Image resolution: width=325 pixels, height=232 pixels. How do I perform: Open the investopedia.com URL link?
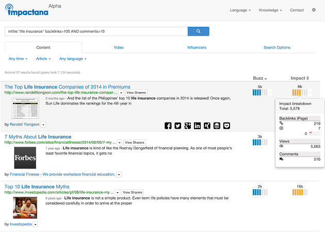coord(59,192)
